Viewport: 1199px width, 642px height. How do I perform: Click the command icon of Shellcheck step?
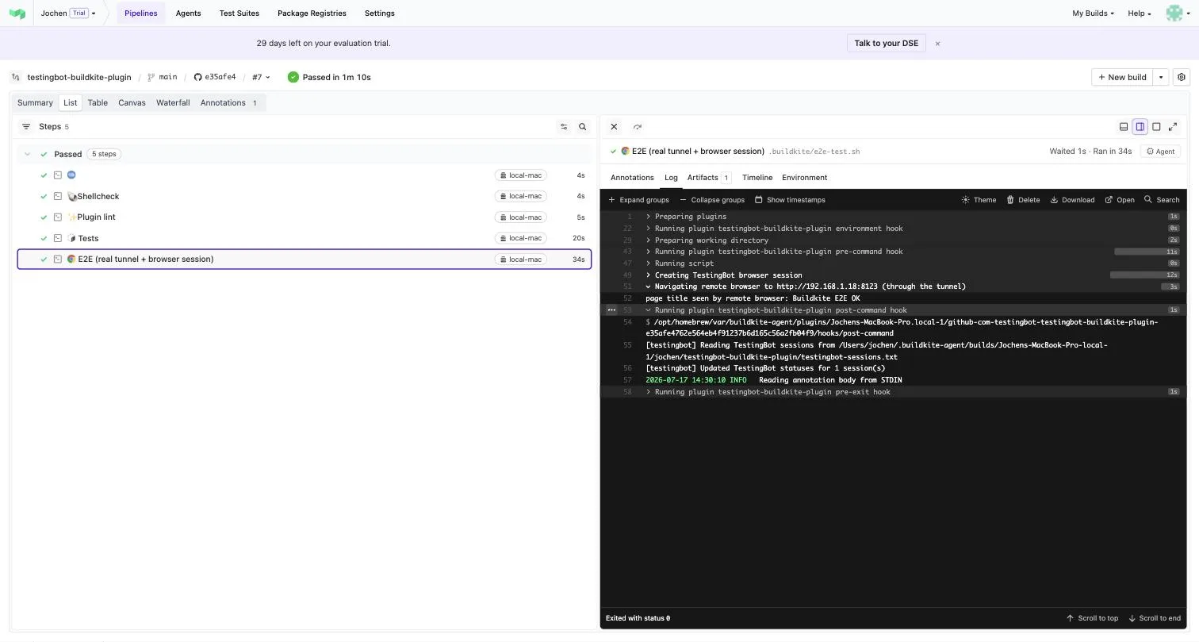[x=58, y=196]
